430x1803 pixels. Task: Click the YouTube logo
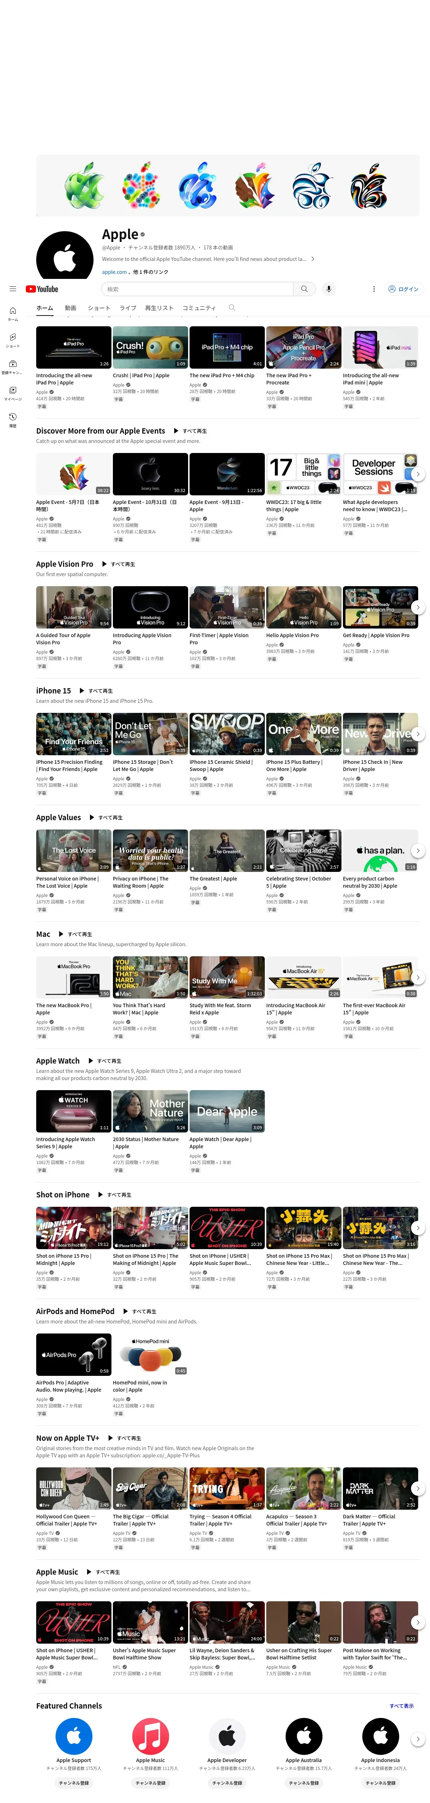tap(42, 289)
